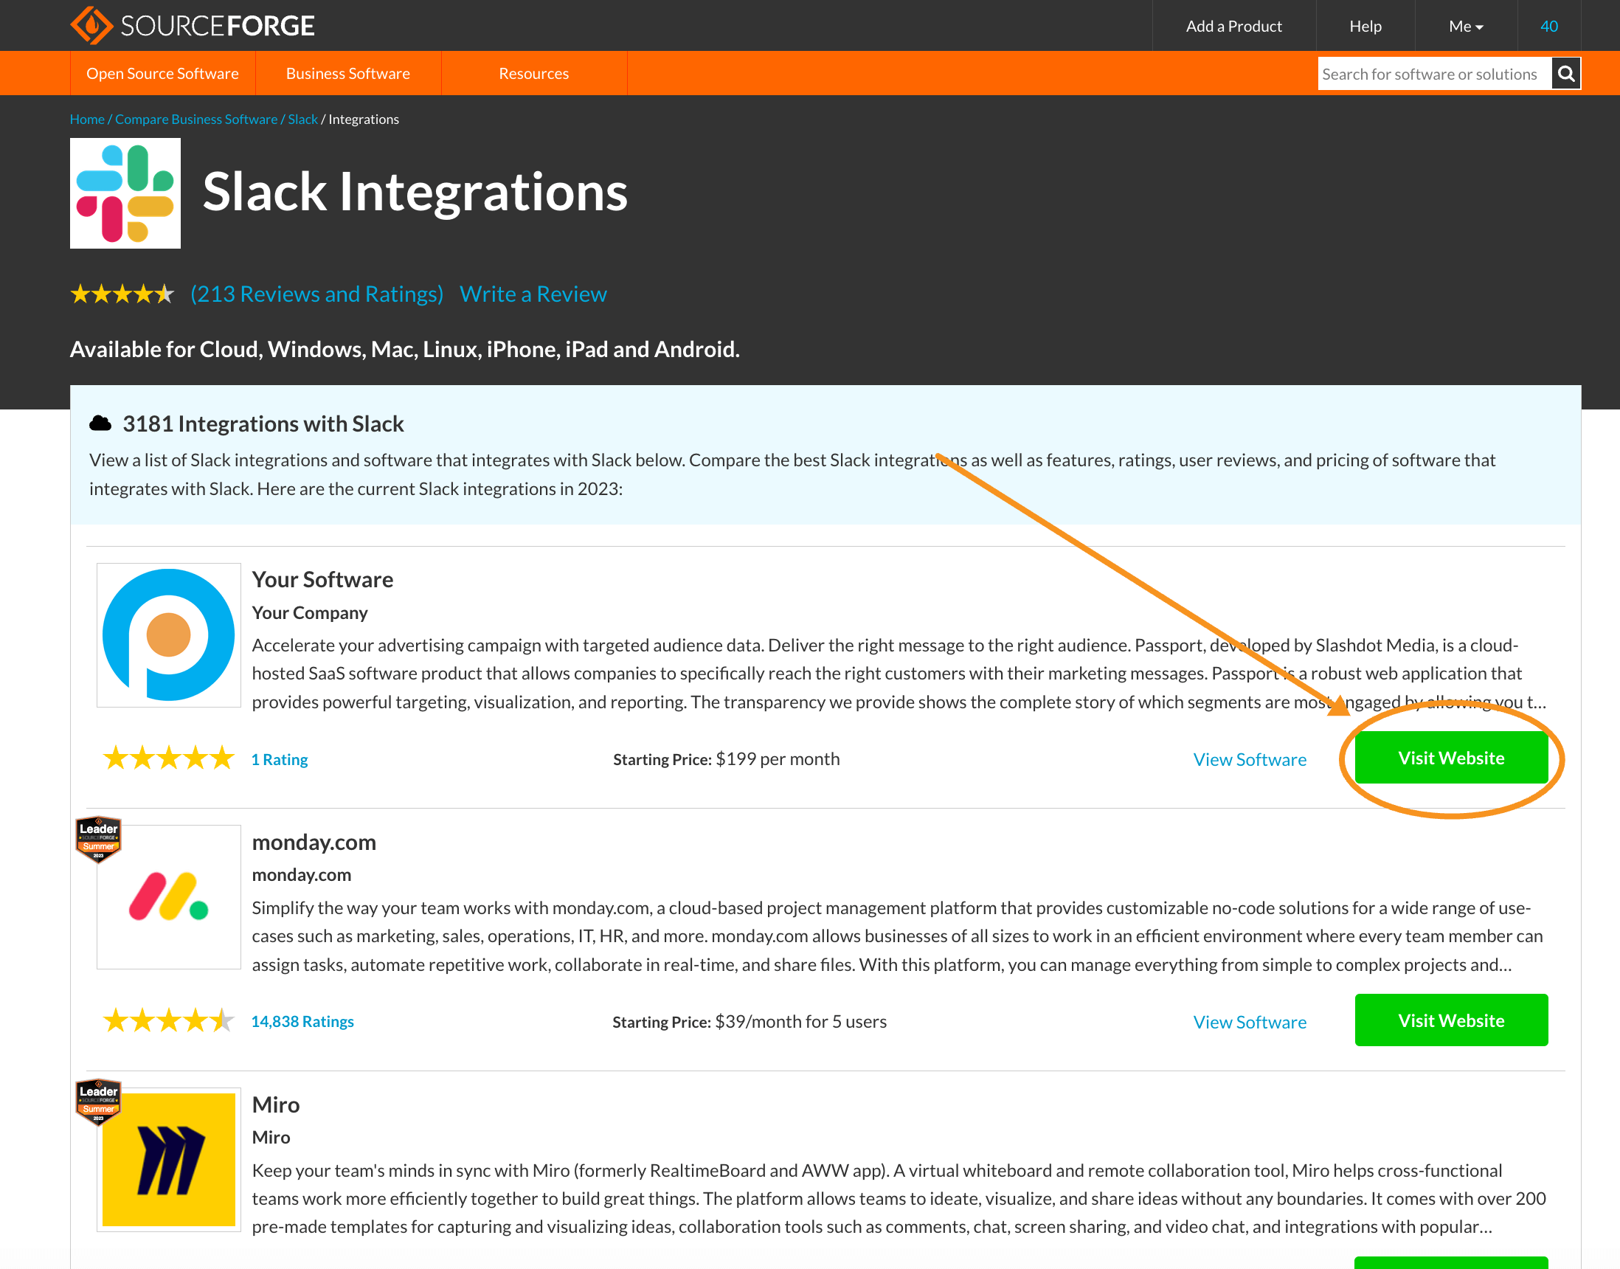Go to Home breadcrumb
The image size is (1620, 1269).
click(x=87, y=120)
